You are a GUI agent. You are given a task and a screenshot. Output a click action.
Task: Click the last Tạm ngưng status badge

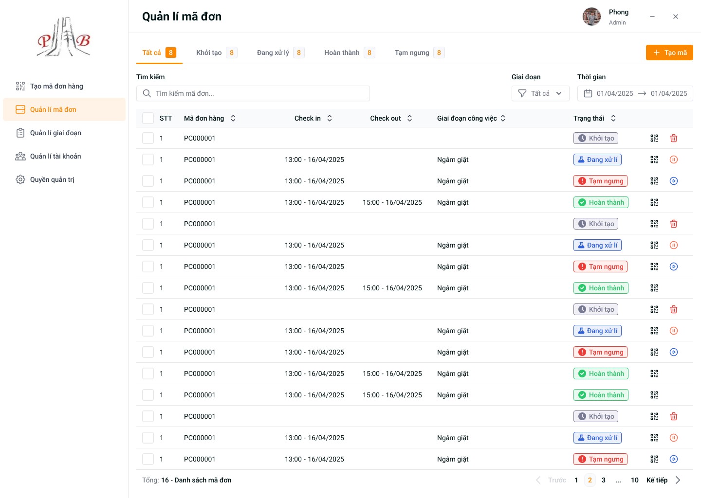click(x=600, y=459)
